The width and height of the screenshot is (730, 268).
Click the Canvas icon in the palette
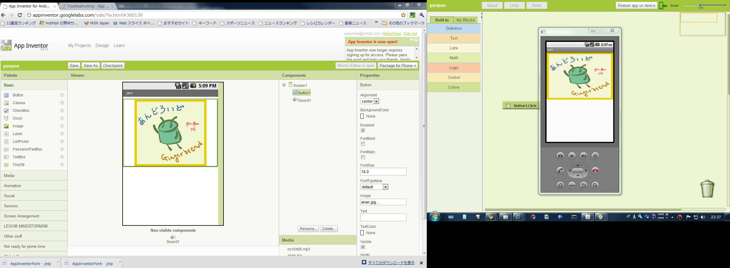(x=6, y=103)
